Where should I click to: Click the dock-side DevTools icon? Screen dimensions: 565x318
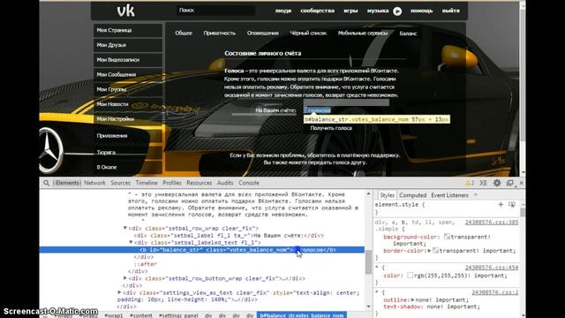pos(510,183)
